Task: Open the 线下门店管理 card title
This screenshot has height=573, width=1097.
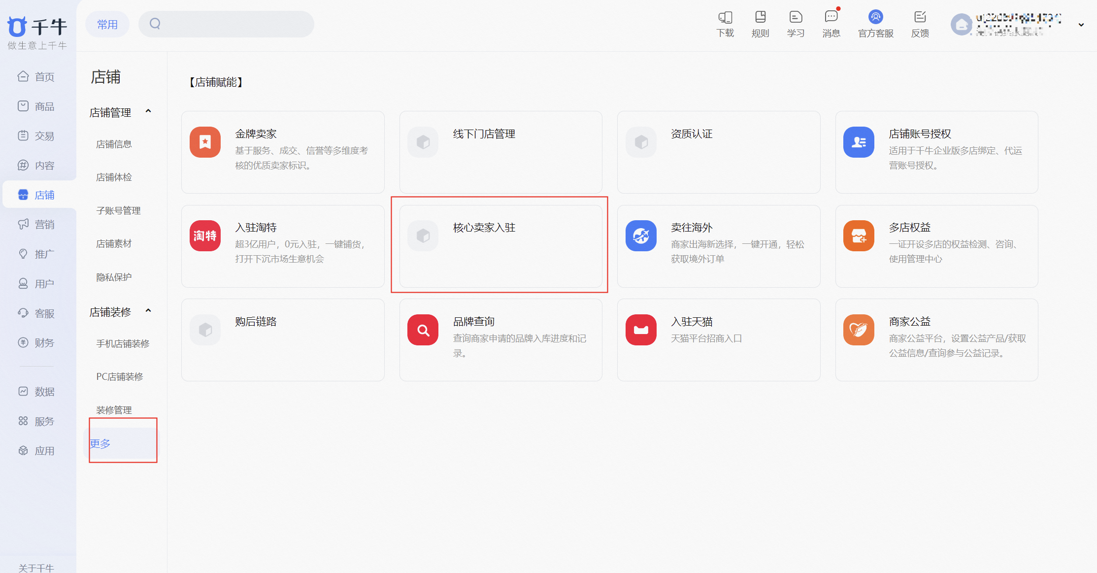Action: coord(484,134)
